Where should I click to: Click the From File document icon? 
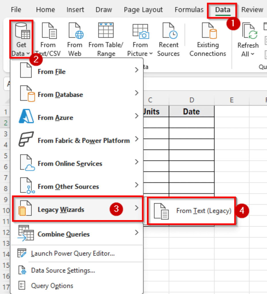pyautogui.click(x=25, y=70)
